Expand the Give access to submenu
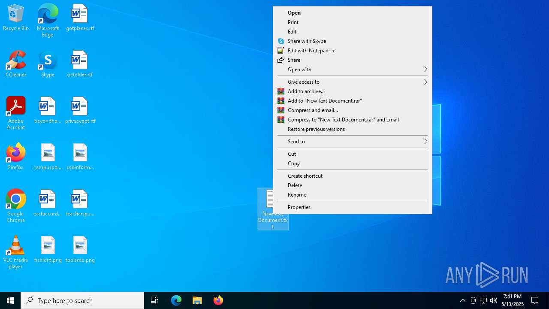 point(353,82)
